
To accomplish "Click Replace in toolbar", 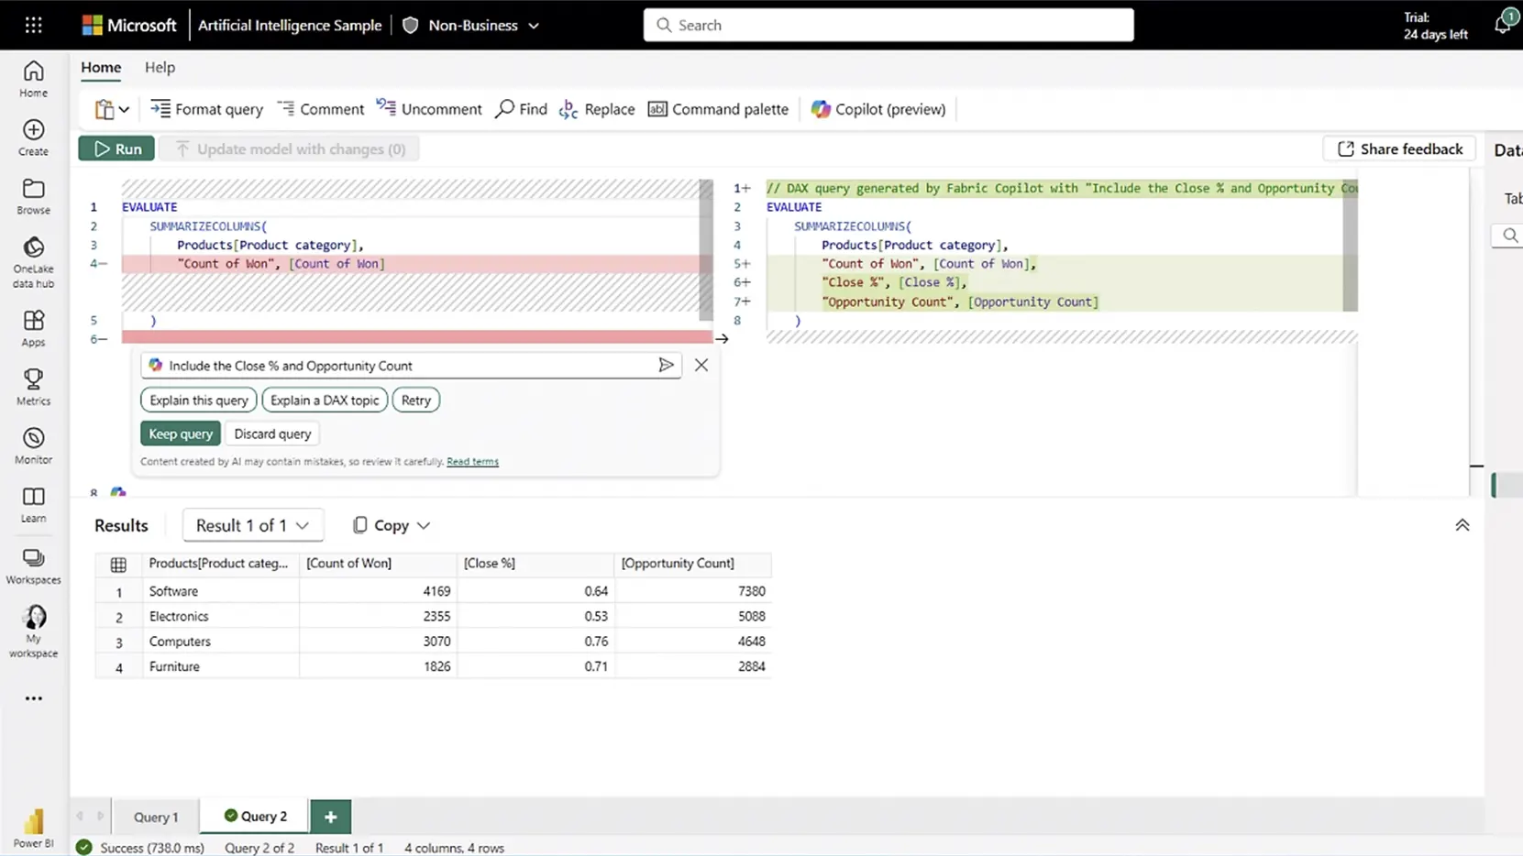I will [597, 109].
